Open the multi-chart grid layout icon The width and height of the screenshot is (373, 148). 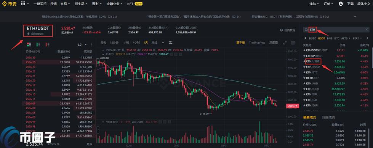293,43
